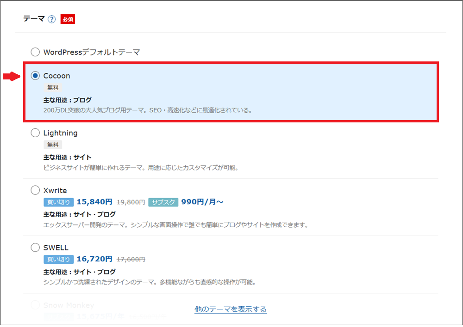The height and width of the screenshot is (327, 463).
Task: Click the 無料 tag under Lightning
Action: point(53,145)
